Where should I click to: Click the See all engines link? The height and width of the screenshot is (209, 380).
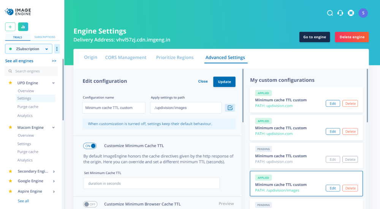(19, 61)
